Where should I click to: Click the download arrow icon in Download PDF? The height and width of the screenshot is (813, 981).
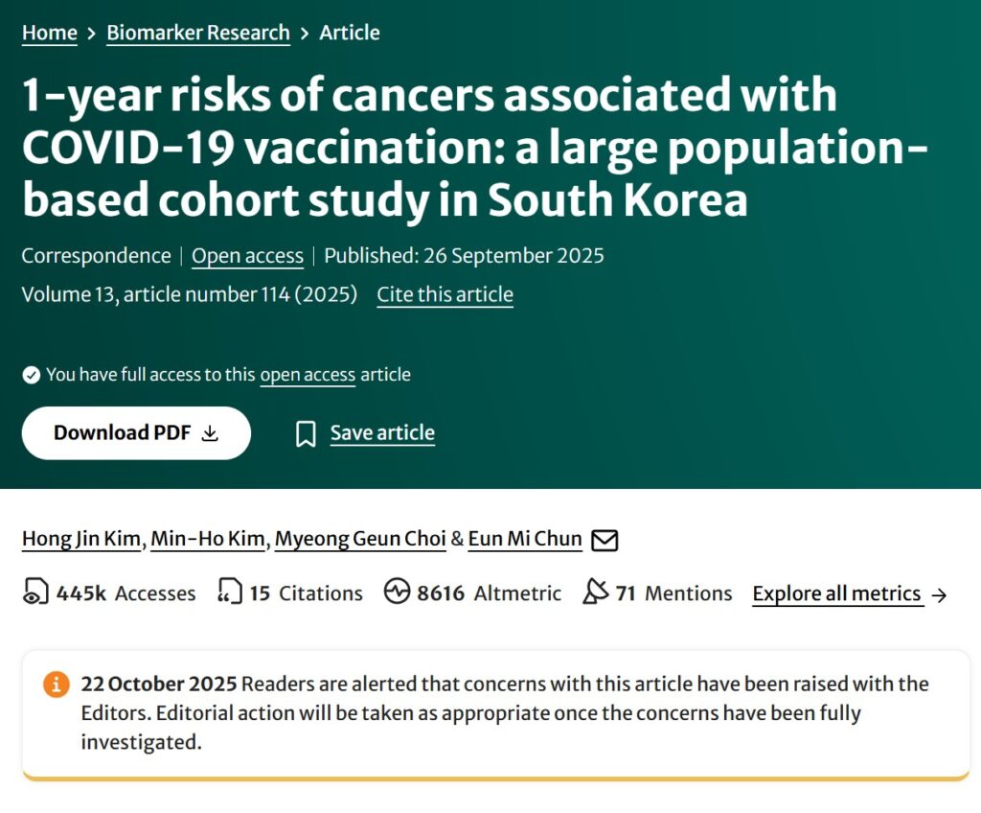(x=210, y=433)
